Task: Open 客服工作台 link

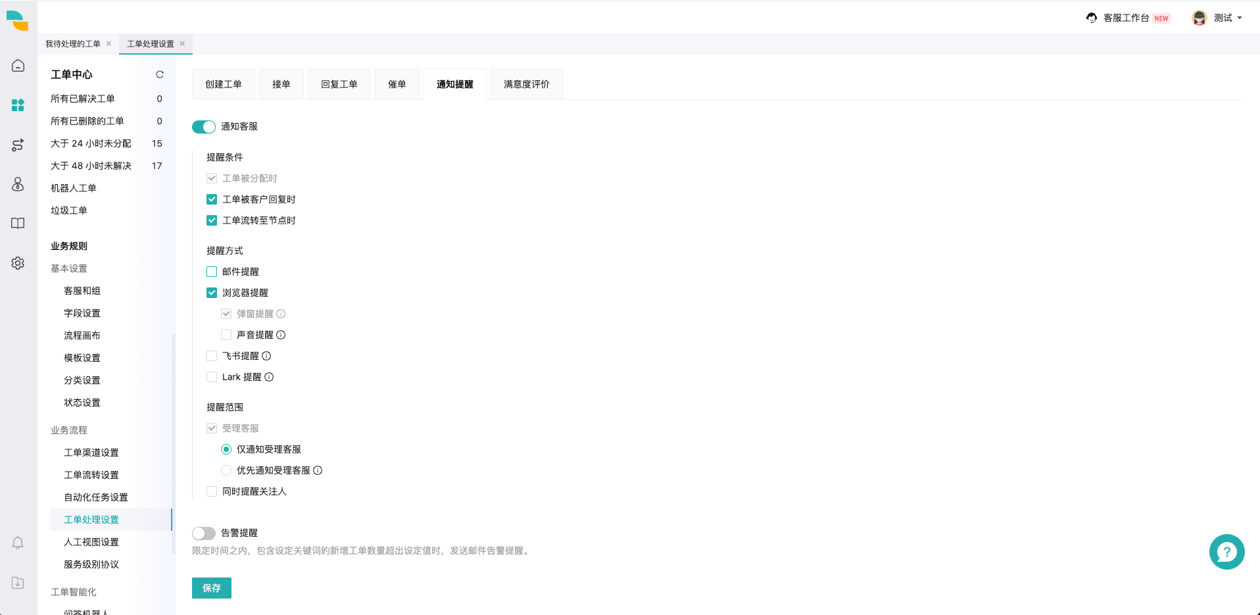Action: pyautogui.click(x=1127, y=18)
